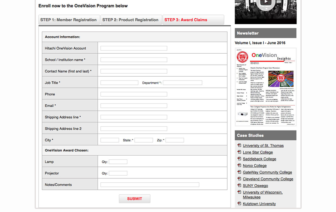Click the Contact Name input field
Screen dimensions: 336x212
click(x=134, y=71)
